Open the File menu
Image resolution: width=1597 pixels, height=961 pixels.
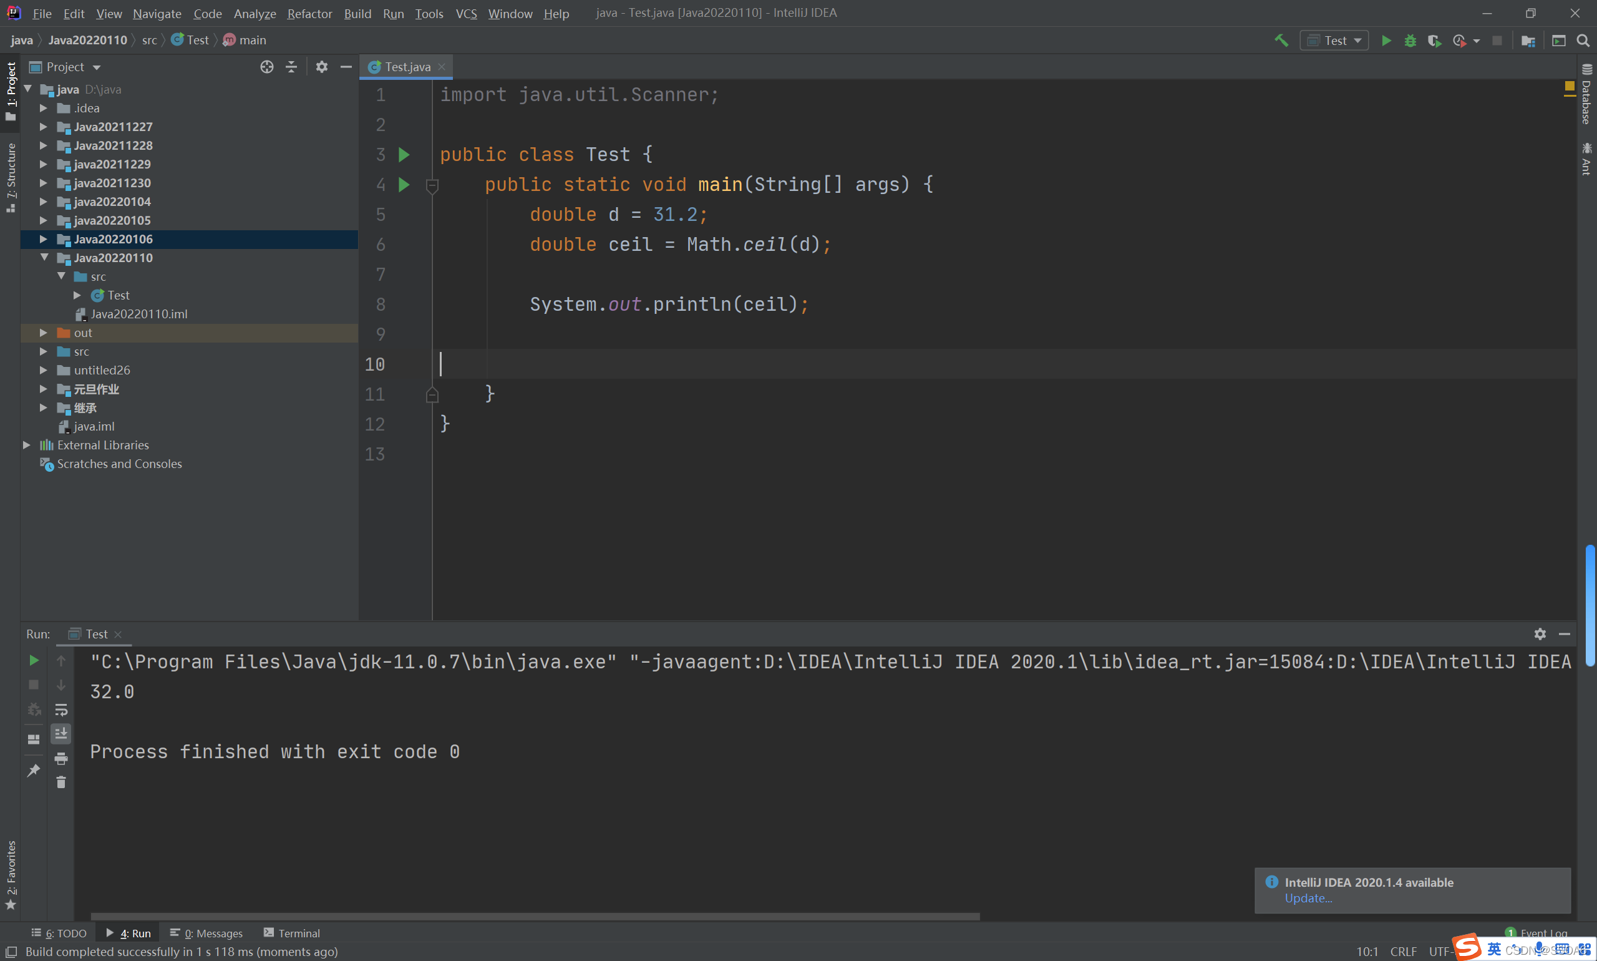pos(42,13)
